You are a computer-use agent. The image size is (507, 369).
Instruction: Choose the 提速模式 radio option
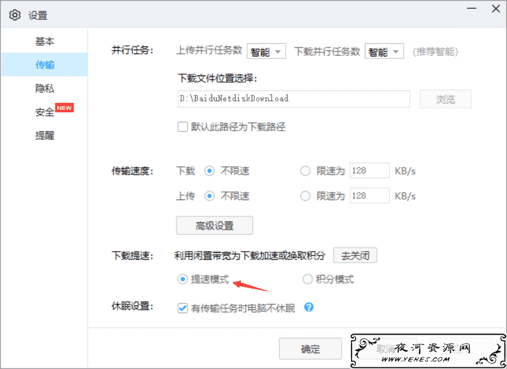(x=182, y=279)
